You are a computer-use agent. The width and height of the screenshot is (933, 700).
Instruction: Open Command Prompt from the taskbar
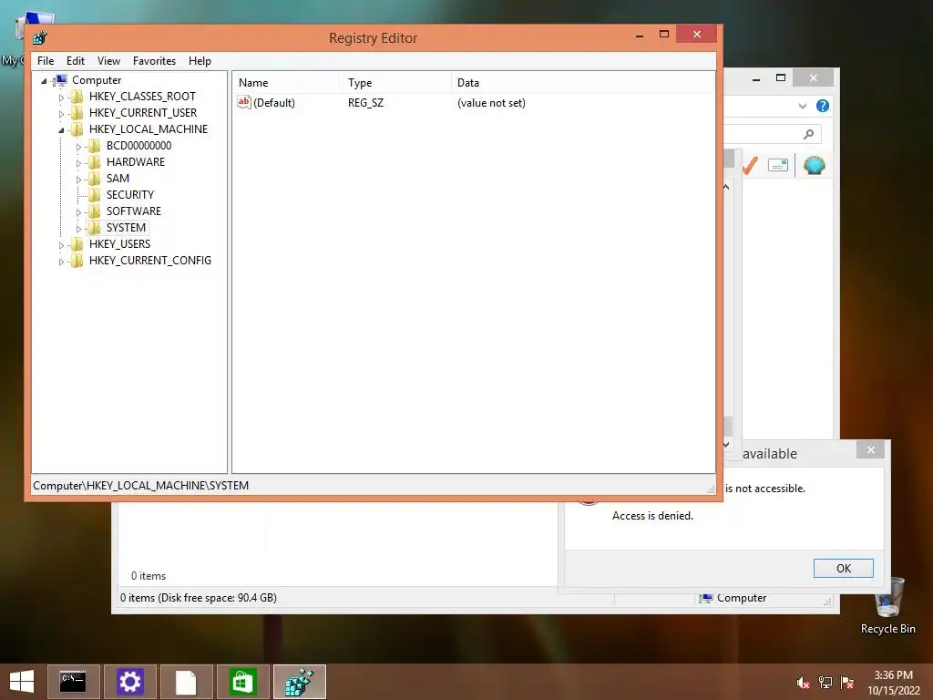(73, 682)
